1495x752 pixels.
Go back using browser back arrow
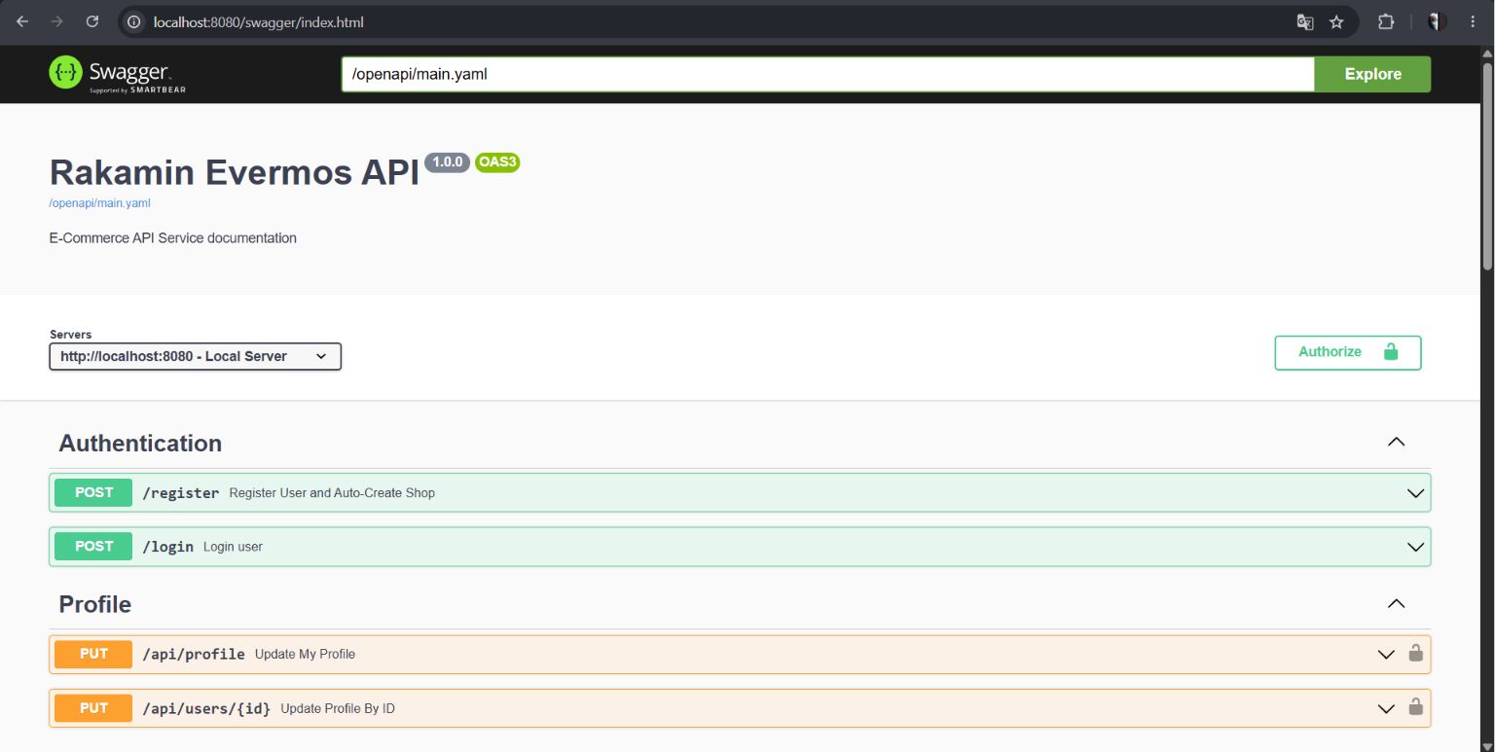coord(22,21)
